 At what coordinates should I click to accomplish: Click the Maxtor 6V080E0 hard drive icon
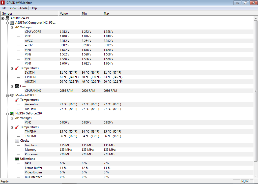pyautogui.click(x=12, y=95)
